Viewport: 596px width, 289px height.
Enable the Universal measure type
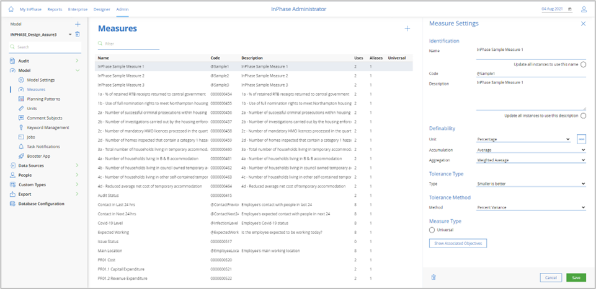pos(432,230)
